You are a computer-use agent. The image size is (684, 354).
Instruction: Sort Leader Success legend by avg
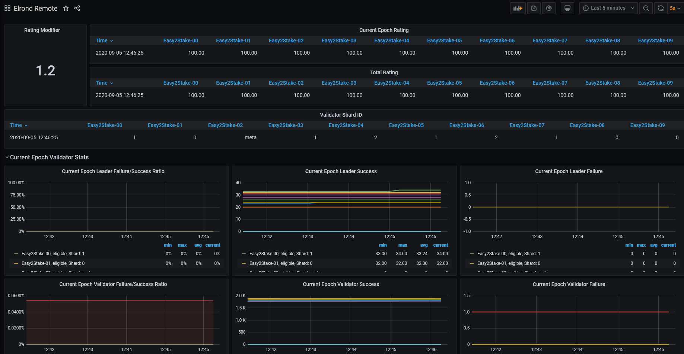point(424,245)
